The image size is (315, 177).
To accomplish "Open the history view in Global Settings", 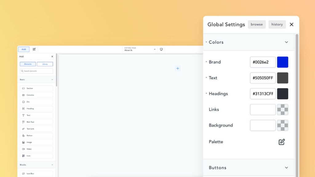I will (277, 25).
